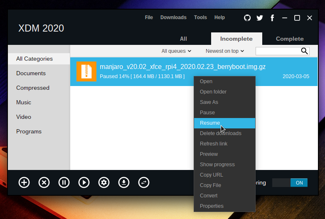
Task: Open the Help menu
Action: [x=219, y=17]
